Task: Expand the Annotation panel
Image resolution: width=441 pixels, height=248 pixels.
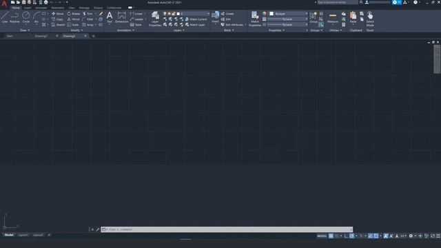Action: click(125, 30)
